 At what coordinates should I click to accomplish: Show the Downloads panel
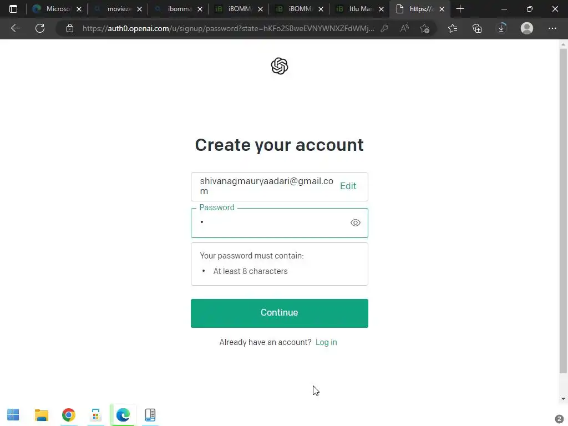pyautogui.click(x=501, y=28)
